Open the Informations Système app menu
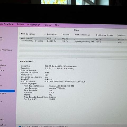 click(7, 24)
